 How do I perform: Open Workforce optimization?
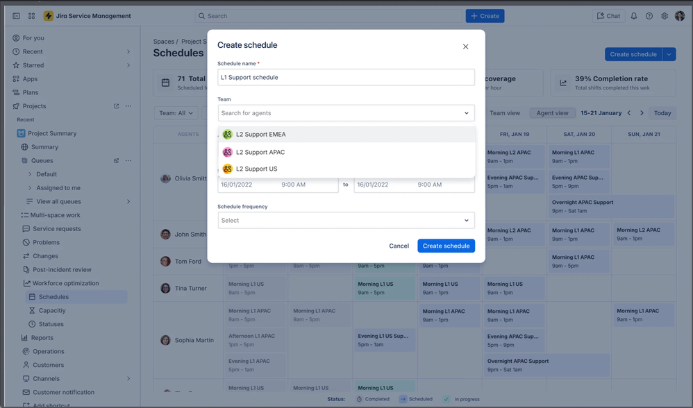65,284
